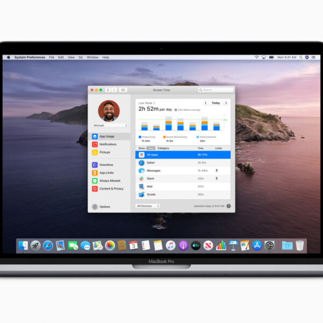Open Screen Time Options
The image size is (323, 323).
(x=101, y=207)
